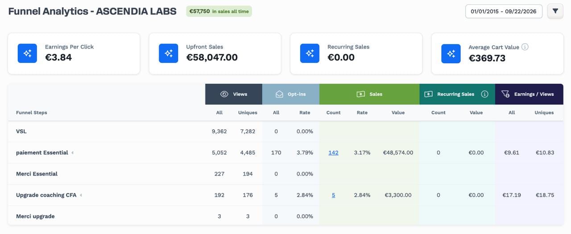The image size is (571, 234).
Task: Click the Earnings Per Click sparkle icon
Action: [x=27, y=53]
